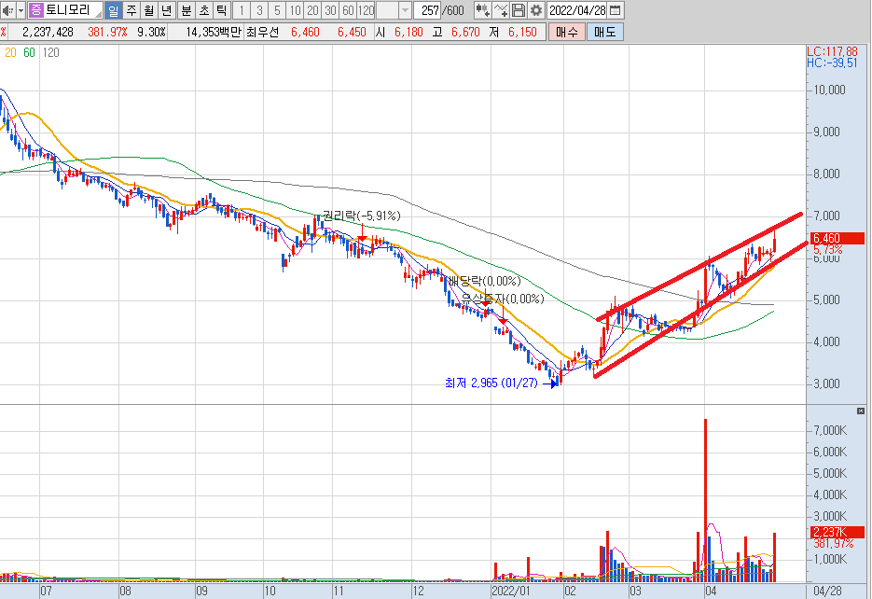Image resolution: width=872 pixels, height=599 pixels.
Task: Open chart settings gear icon
Action: click(x=535, y=10)
